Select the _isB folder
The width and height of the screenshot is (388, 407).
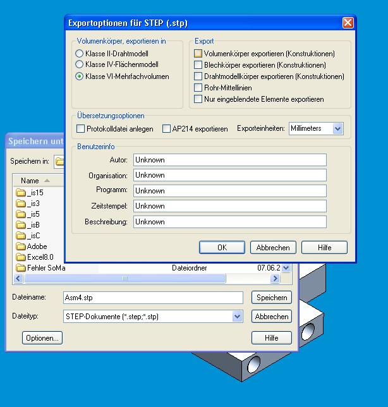coord(28,225)
